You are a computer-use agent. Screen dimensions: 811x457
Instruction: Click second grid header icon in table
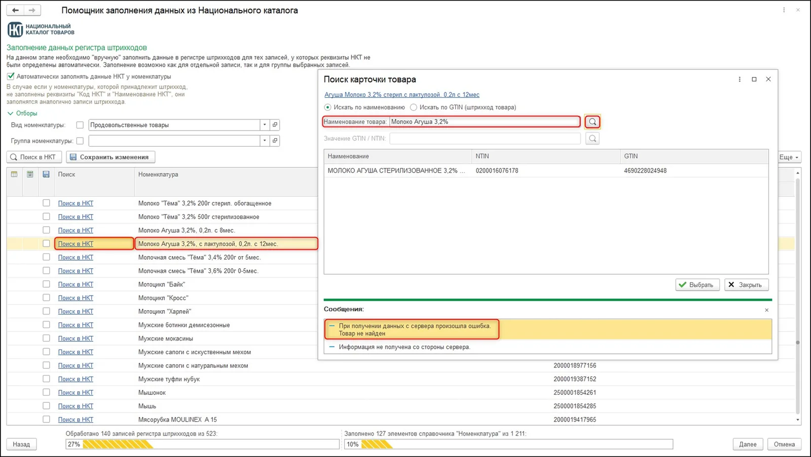(x=30, y=174)
